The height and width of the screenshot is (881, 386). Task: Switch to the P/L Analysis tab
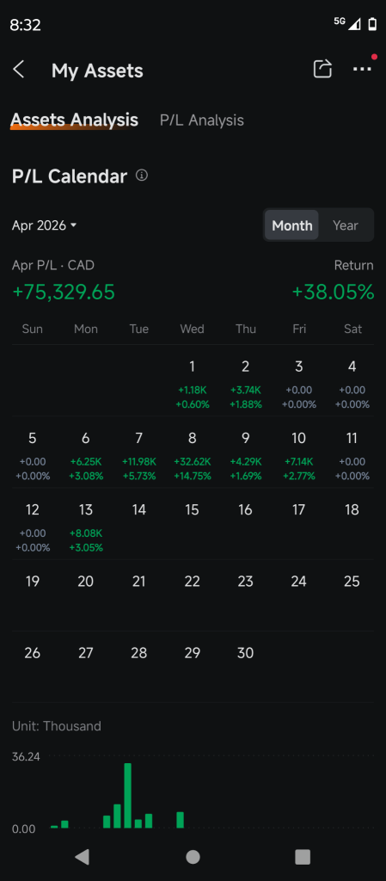(x=202, y=120)
